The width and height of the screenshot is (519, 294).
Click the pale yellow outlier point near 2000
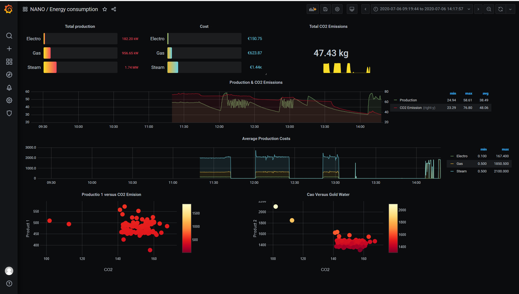click(x=276, y=206)
